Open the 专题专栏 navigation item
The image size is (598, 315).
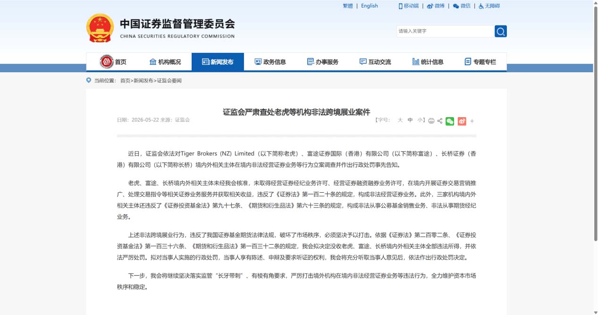480,62
